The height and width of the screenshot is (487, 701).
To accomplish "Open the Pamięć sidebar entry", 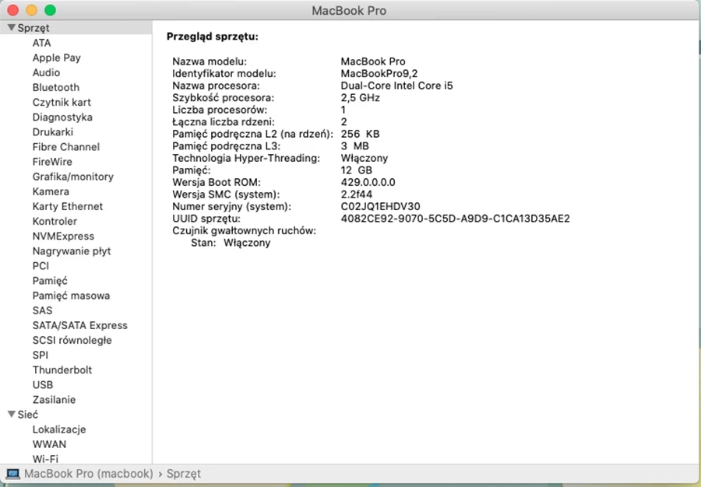I will tap(50, 281).
